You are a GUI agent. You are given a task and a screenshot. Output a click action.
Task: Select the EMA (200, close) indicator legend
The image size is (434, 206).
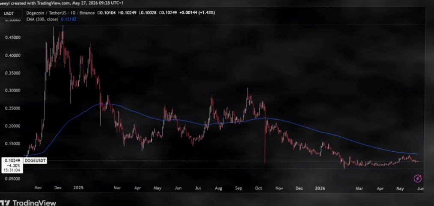pyautogui.click(x=42, y=19)
